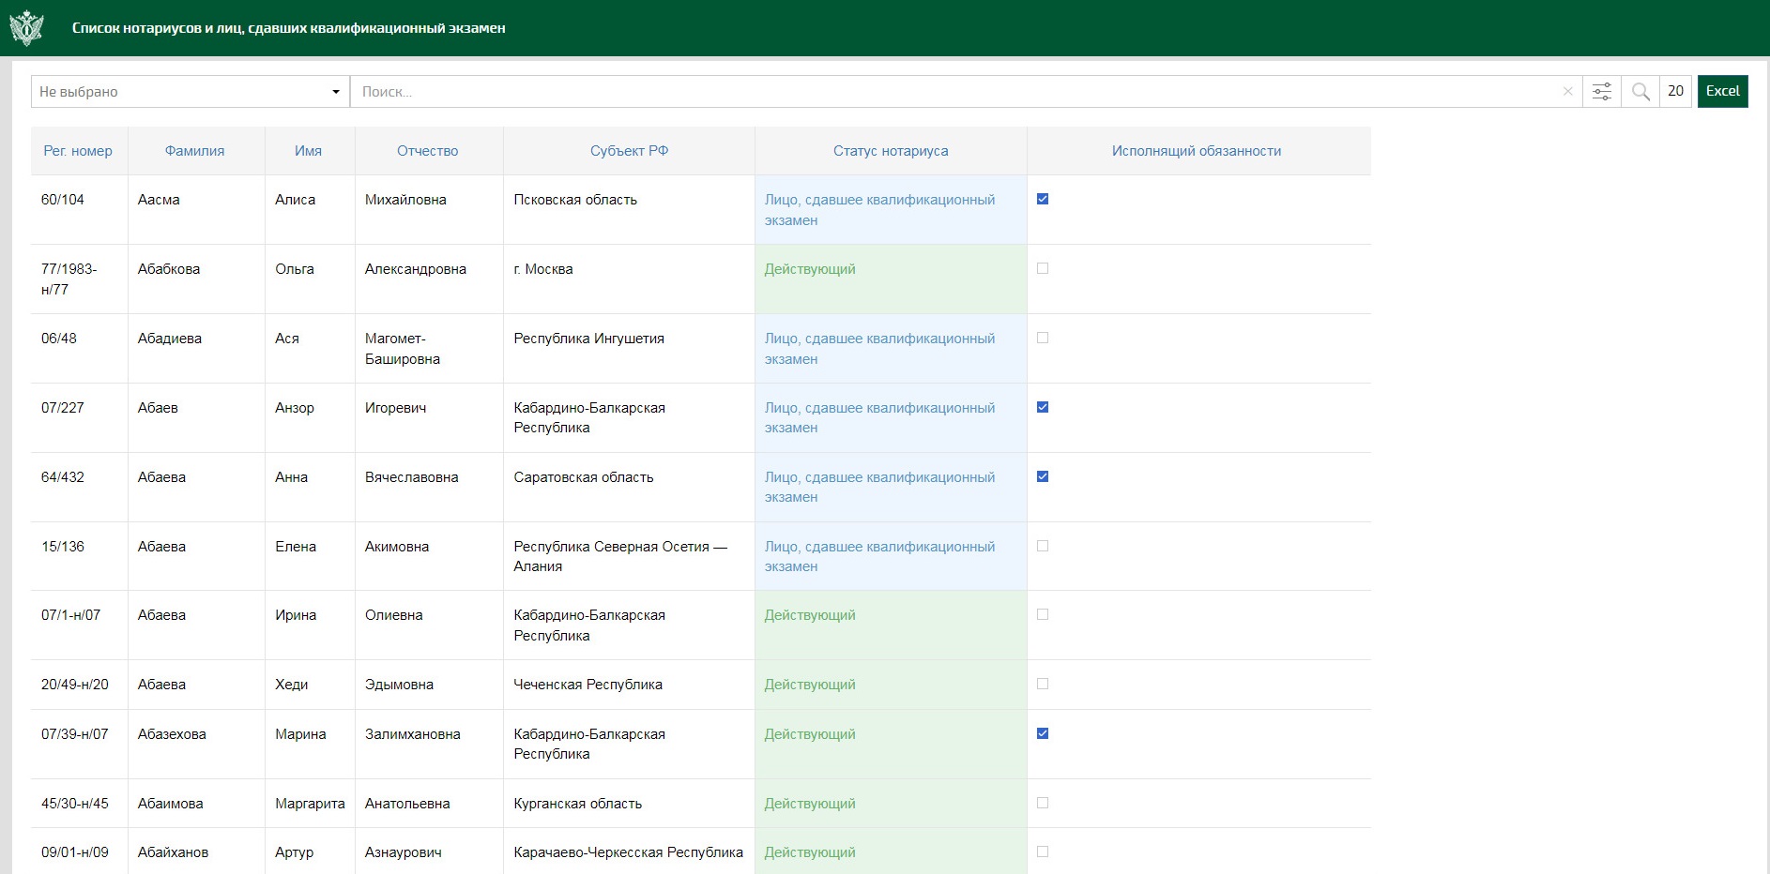Open the advanced filter settings icon
Screen dimensions: 1770x874
[1602, 91]
